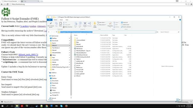This screenshot has height=108, width=193.
Task: Click the Rename icon in ribbon
Action: (90, 24)
